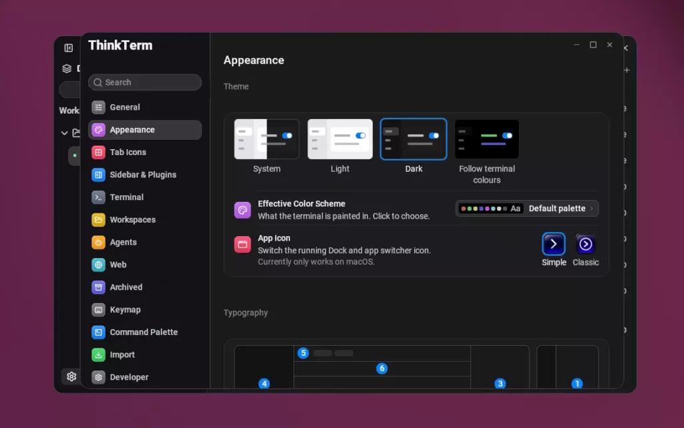Viewport: 684px width, 428px height.
Task: Maximize the settings window
Action: point(593,45)
